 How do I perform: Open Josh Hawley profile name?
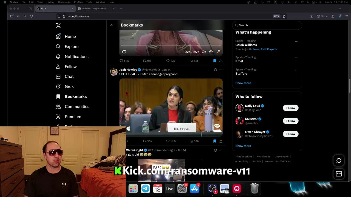[128, 70]
